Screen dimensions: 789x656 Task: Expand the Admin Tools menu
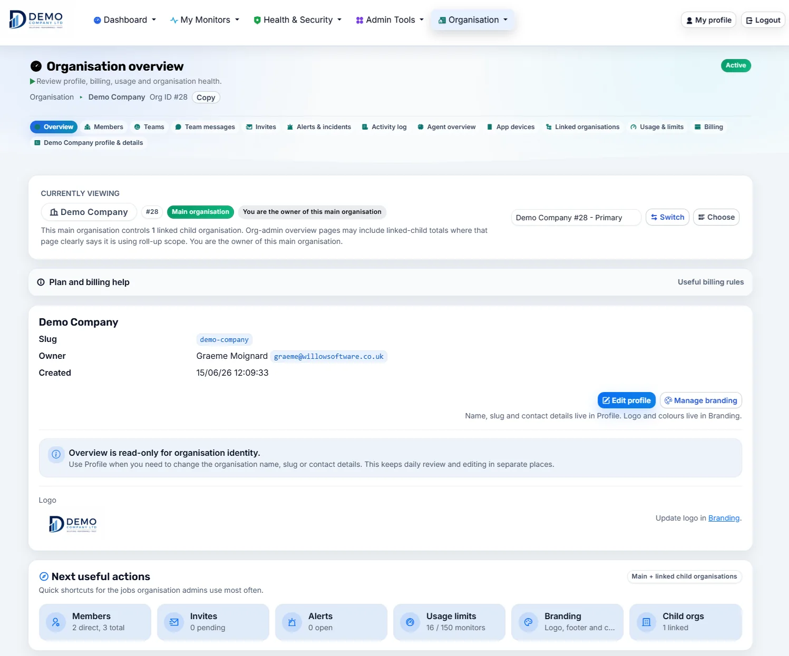coord(390,20)
